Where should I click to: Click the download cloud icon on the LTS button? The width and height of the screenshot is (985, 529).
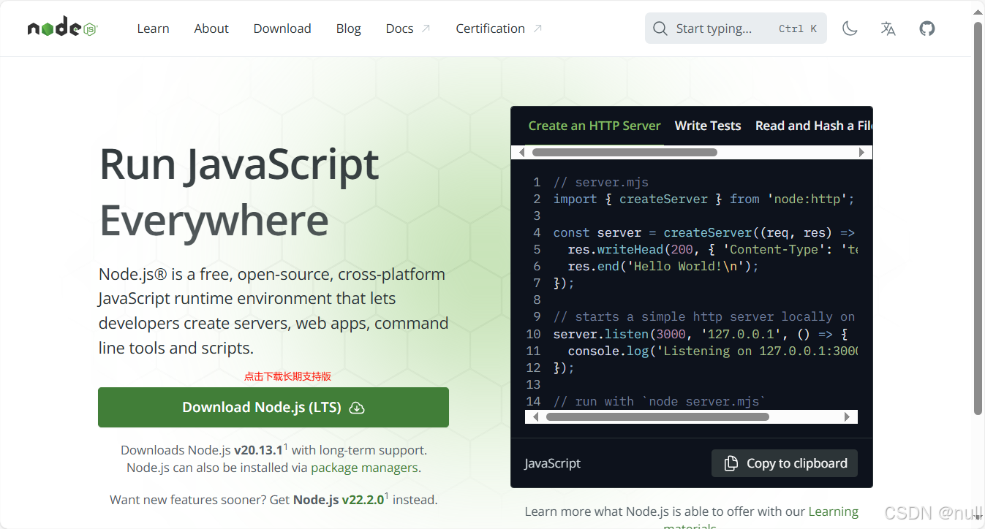(x=357, y=408)
